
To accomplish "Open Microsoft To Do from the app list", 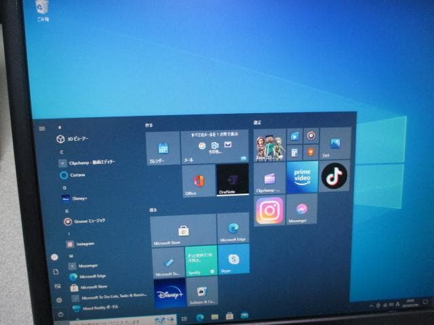I will coord(109,297).
